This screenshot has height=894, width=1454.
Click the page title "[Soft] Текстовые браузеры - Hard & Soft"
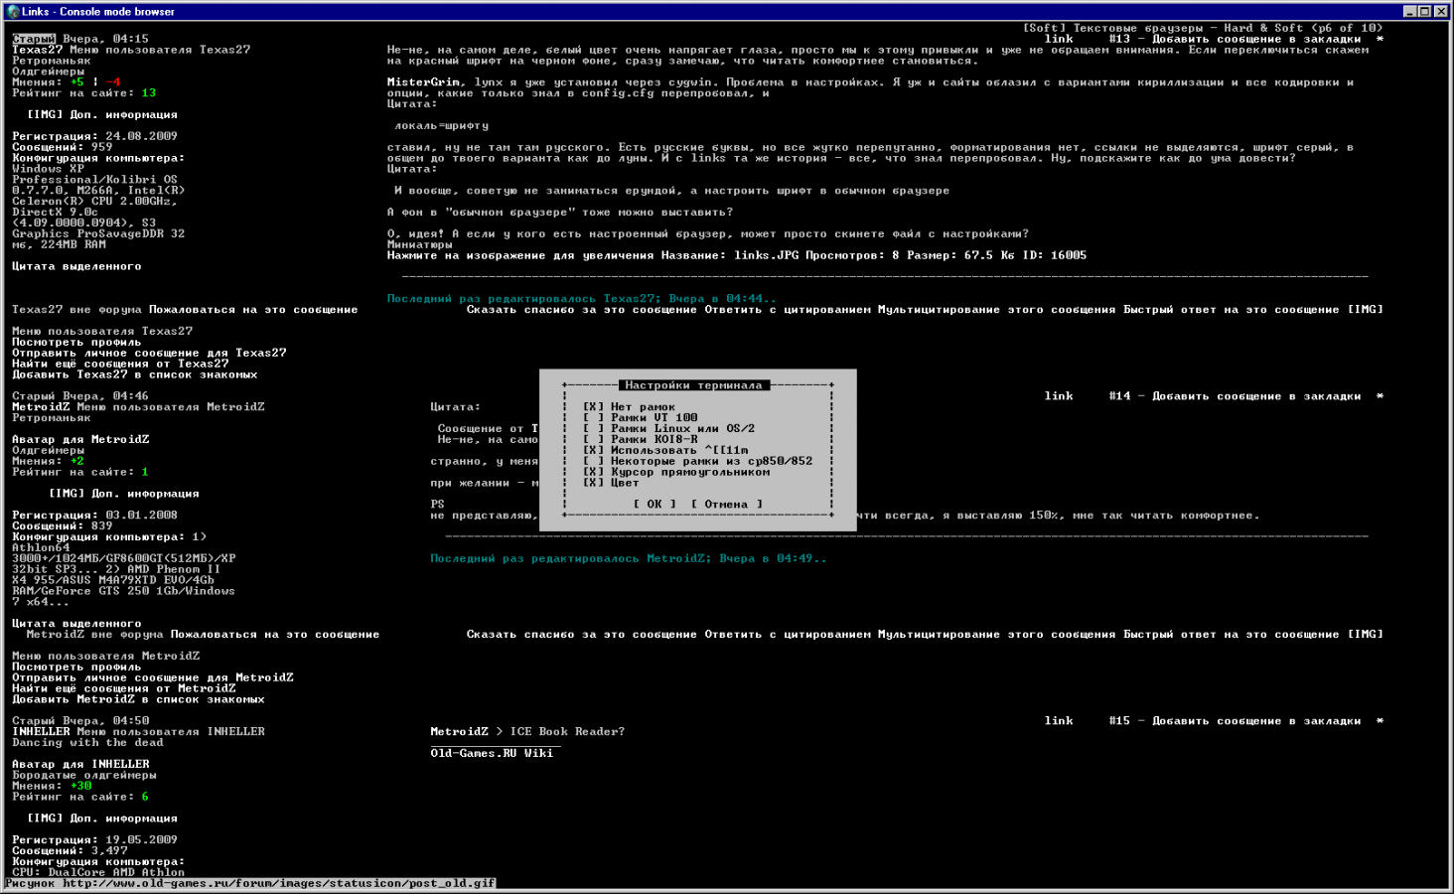tap(1165, 28)
